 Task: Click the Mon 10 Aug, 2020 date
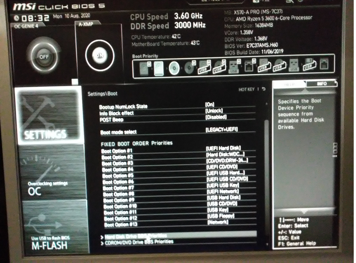tap(71, 16)
